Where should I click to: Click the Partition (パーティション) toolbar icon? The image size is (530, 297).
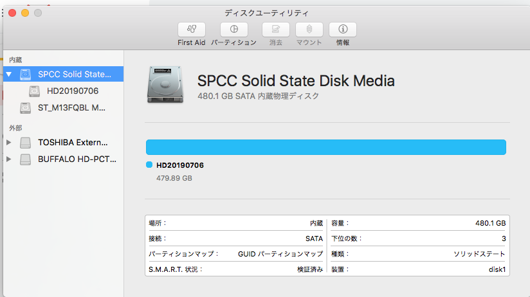pyautogui.click(x=234, y=29)
